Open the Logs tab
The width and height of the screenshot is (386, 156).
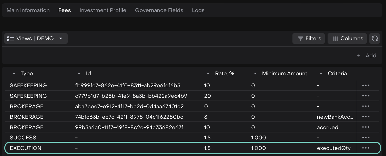198,10
